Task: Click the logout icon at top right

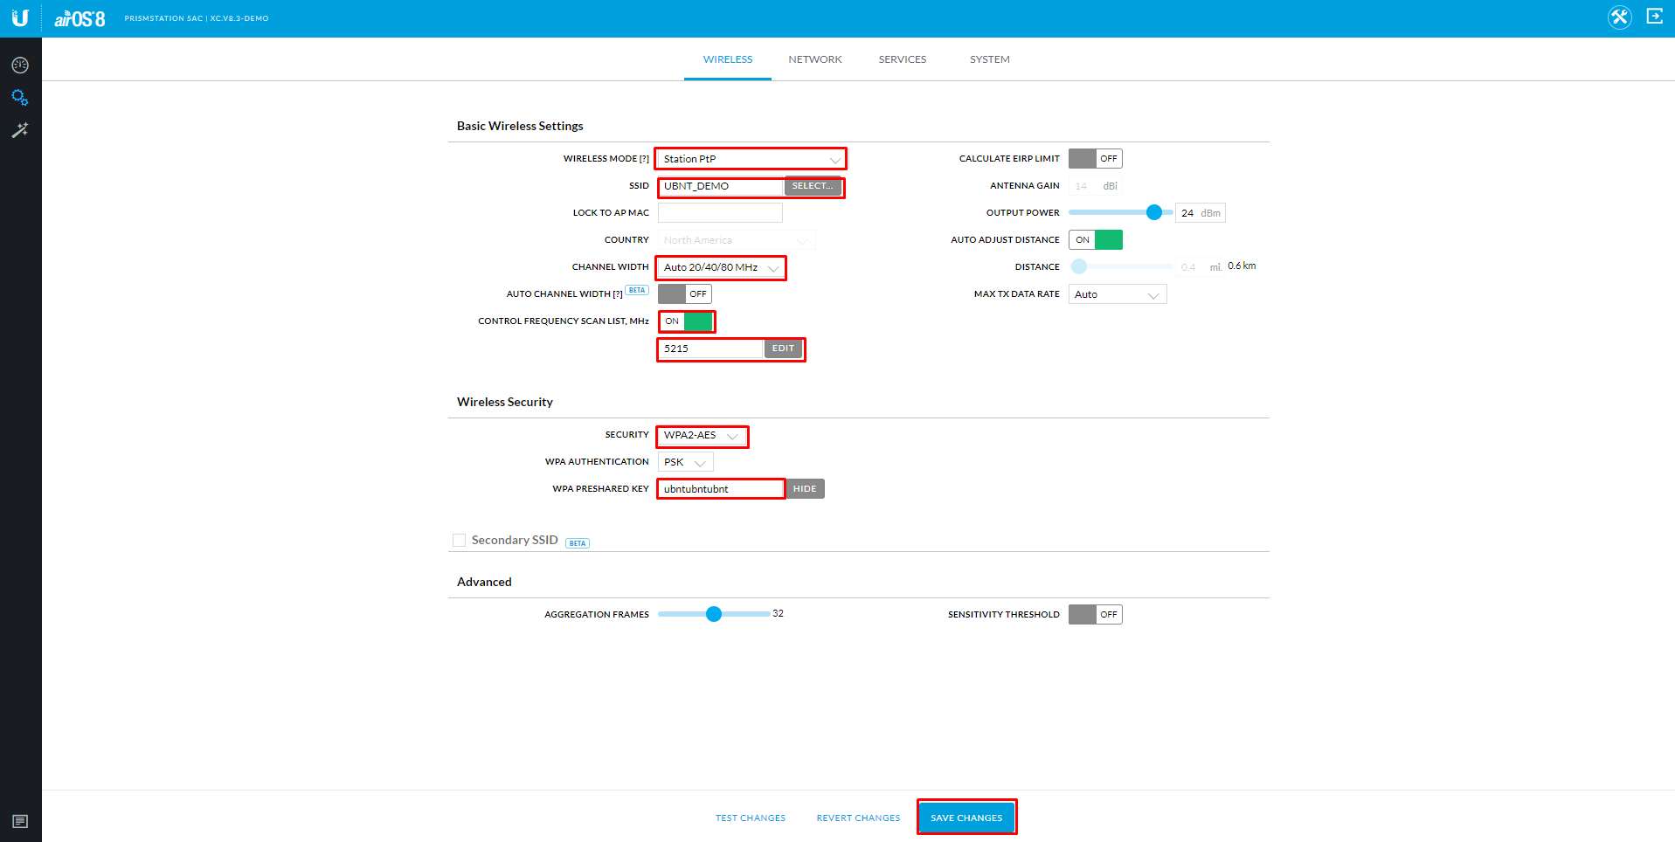Action: click(1654, 17)
